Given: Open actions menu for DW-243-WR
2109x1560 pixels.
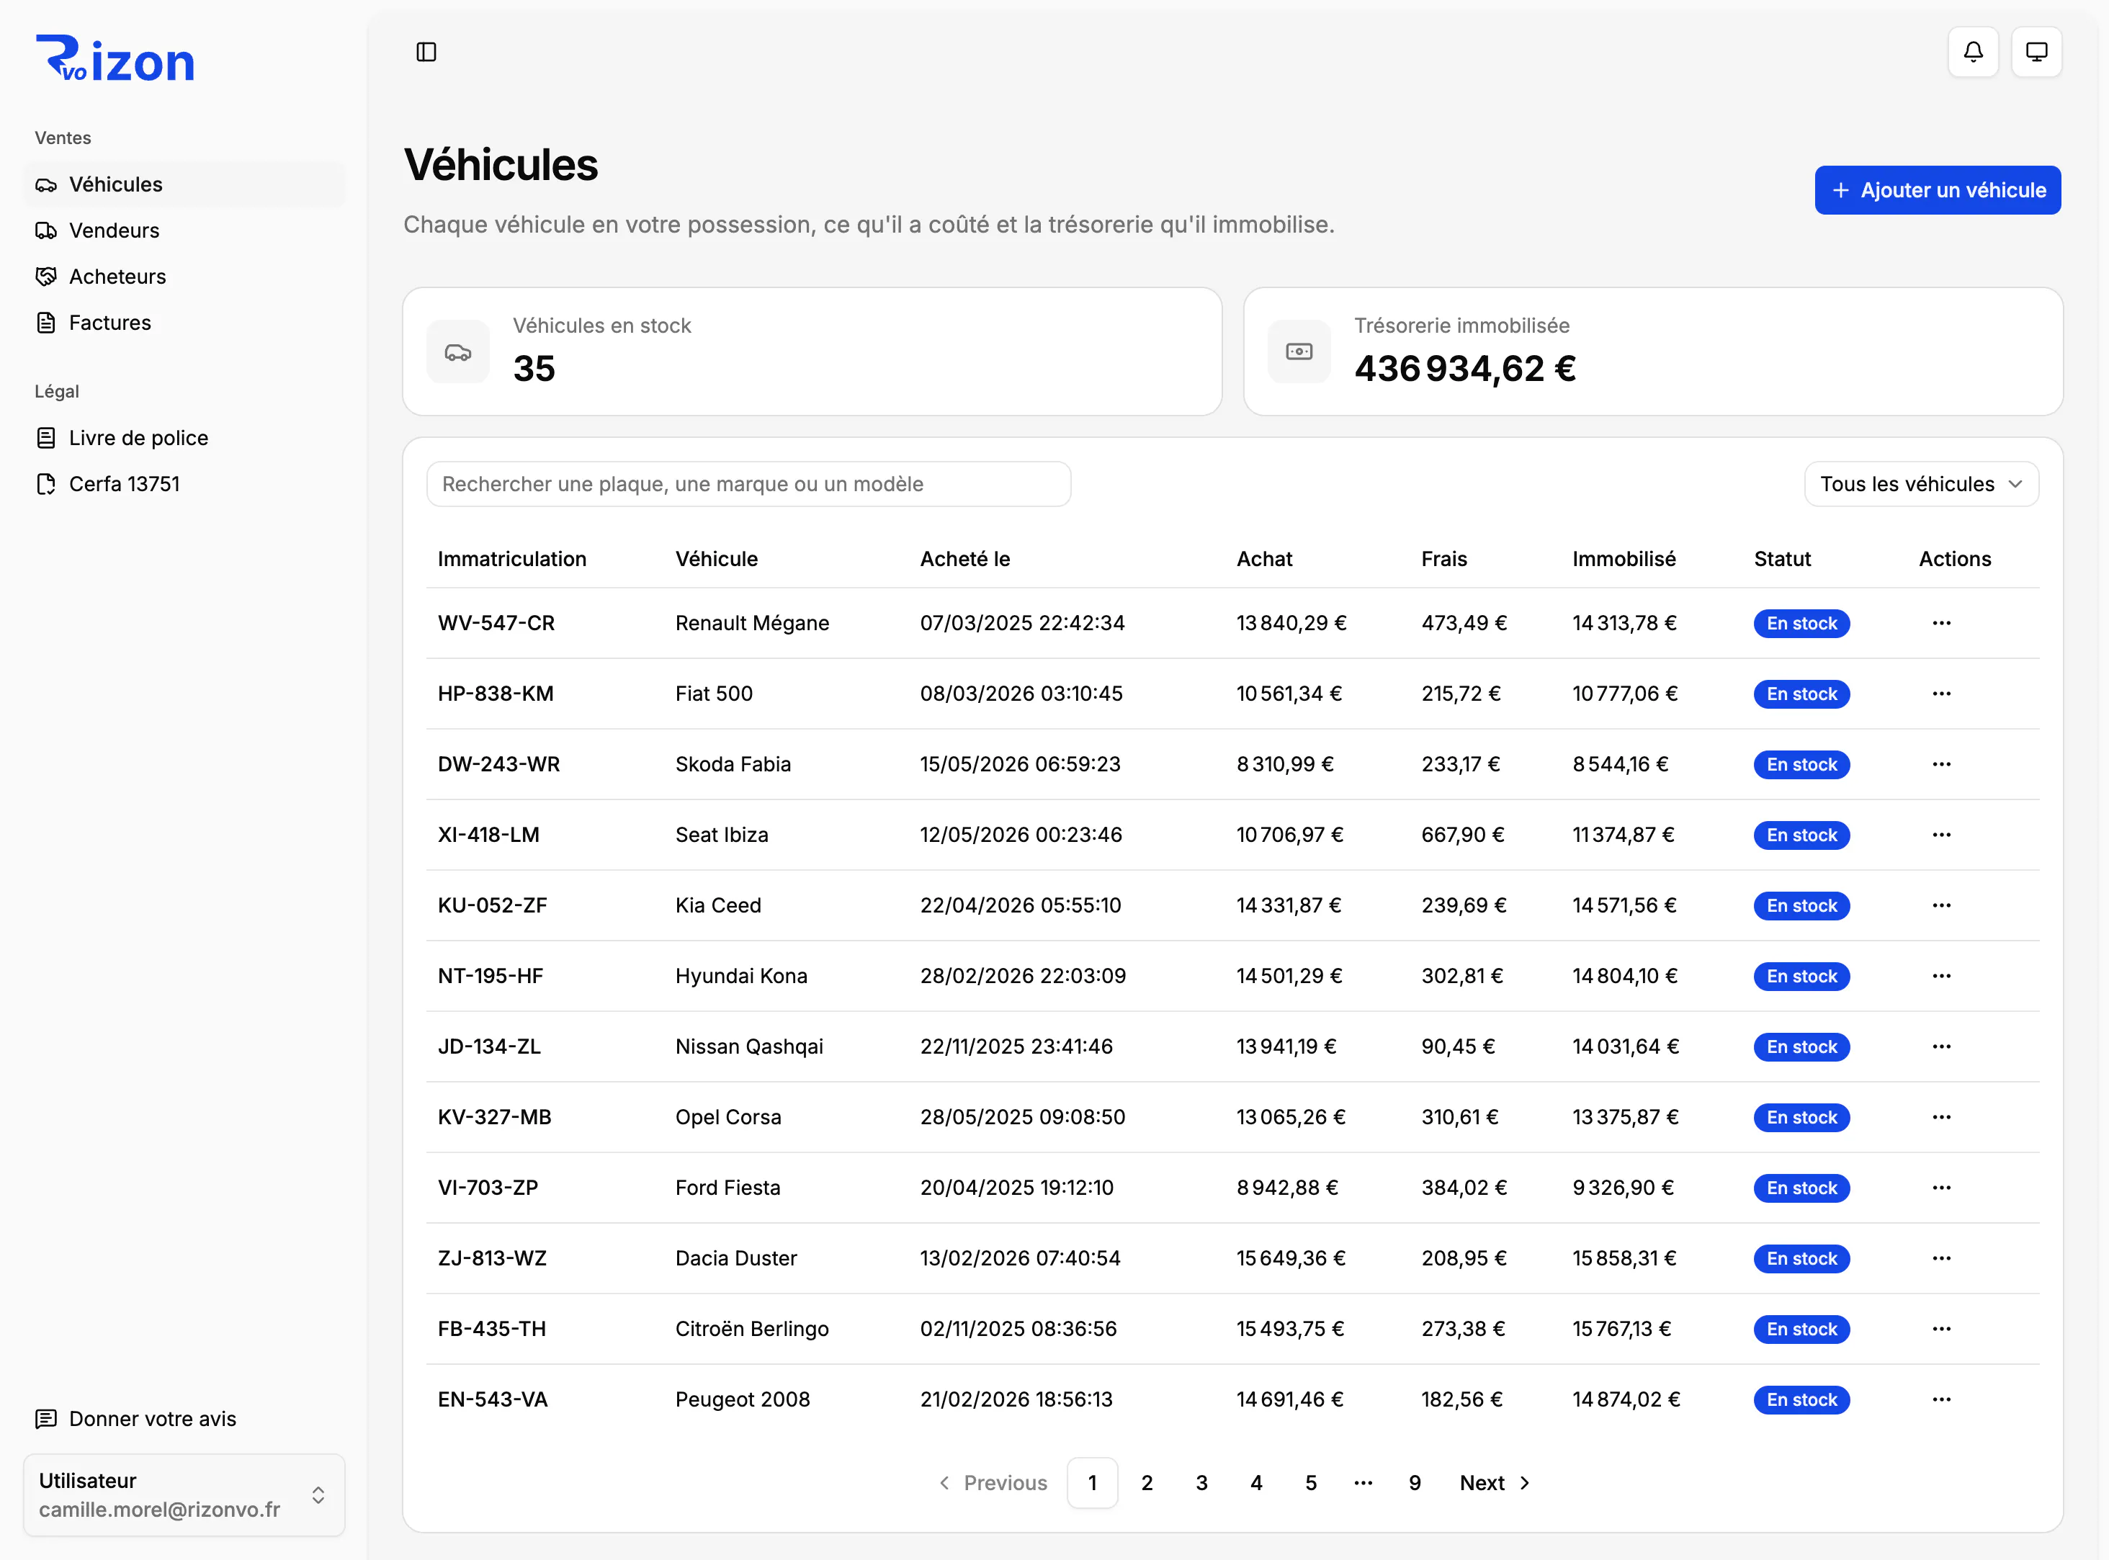Looking at the screenshot, I should (1942, 765).
